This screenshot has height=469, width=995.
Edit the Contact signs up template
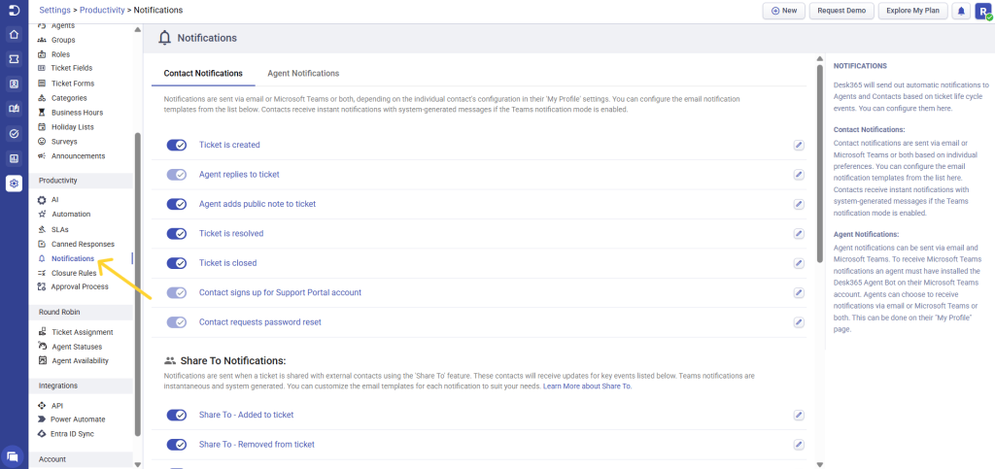799,293
